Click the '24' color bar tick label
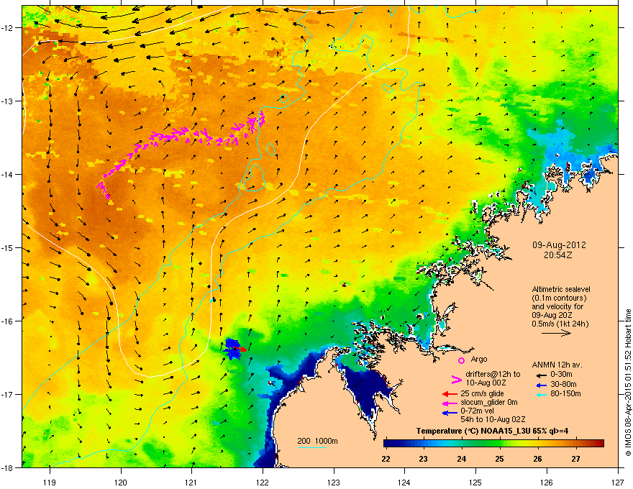The image size is (633, 489). (x=461, y=459)
